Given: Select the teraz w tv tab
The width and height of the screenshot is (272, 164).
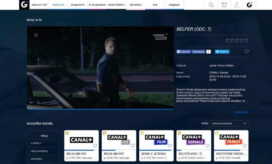Looking at the screenshot, I should 58,5.
